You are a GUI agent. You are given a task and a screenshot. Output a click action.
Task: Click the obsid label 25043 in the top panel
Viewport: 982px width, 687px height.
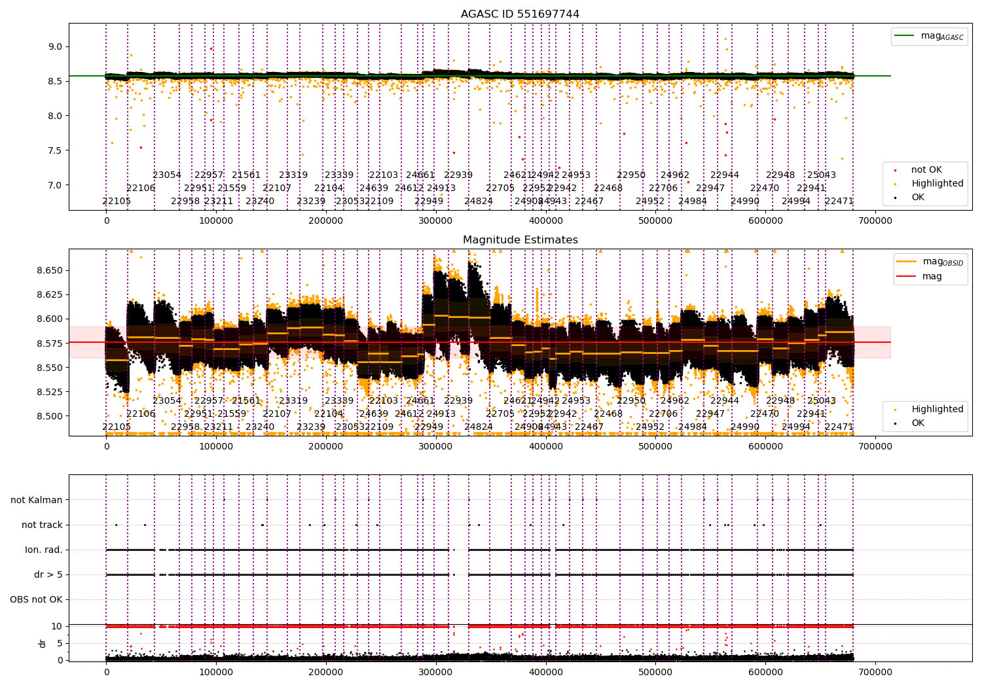click(x=822, y=175)
